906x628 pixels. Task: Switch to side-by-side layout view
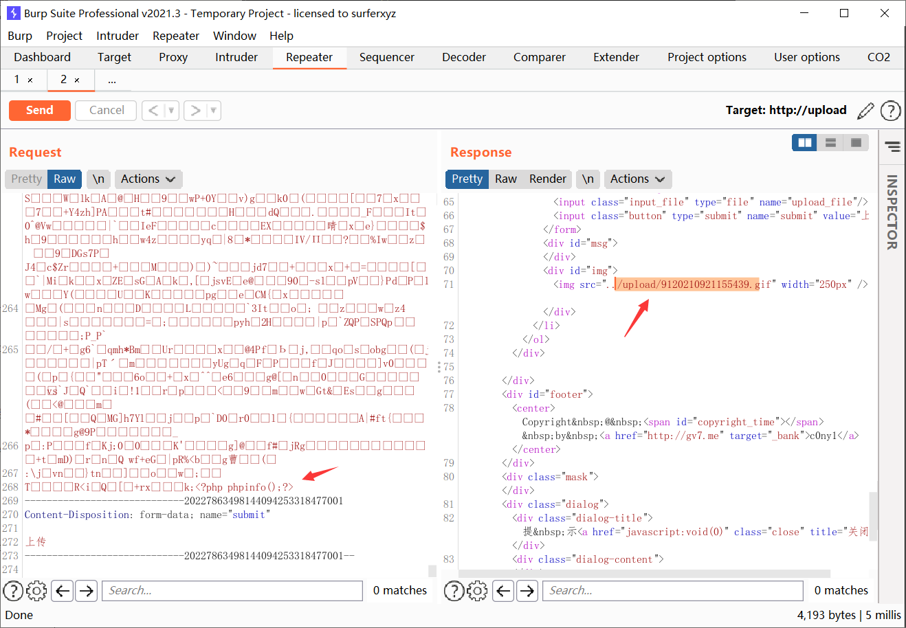pyautogui.click(x=804, y=143)
